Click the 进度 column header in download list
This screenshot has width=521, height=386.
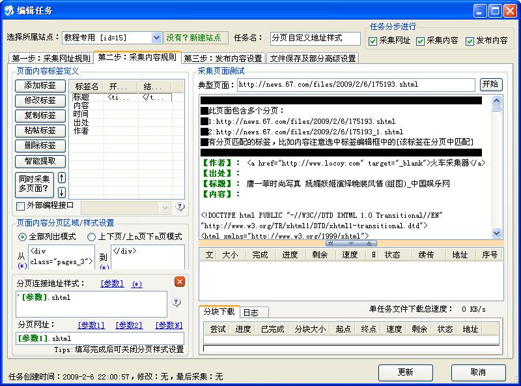click(x=290, y=255)
